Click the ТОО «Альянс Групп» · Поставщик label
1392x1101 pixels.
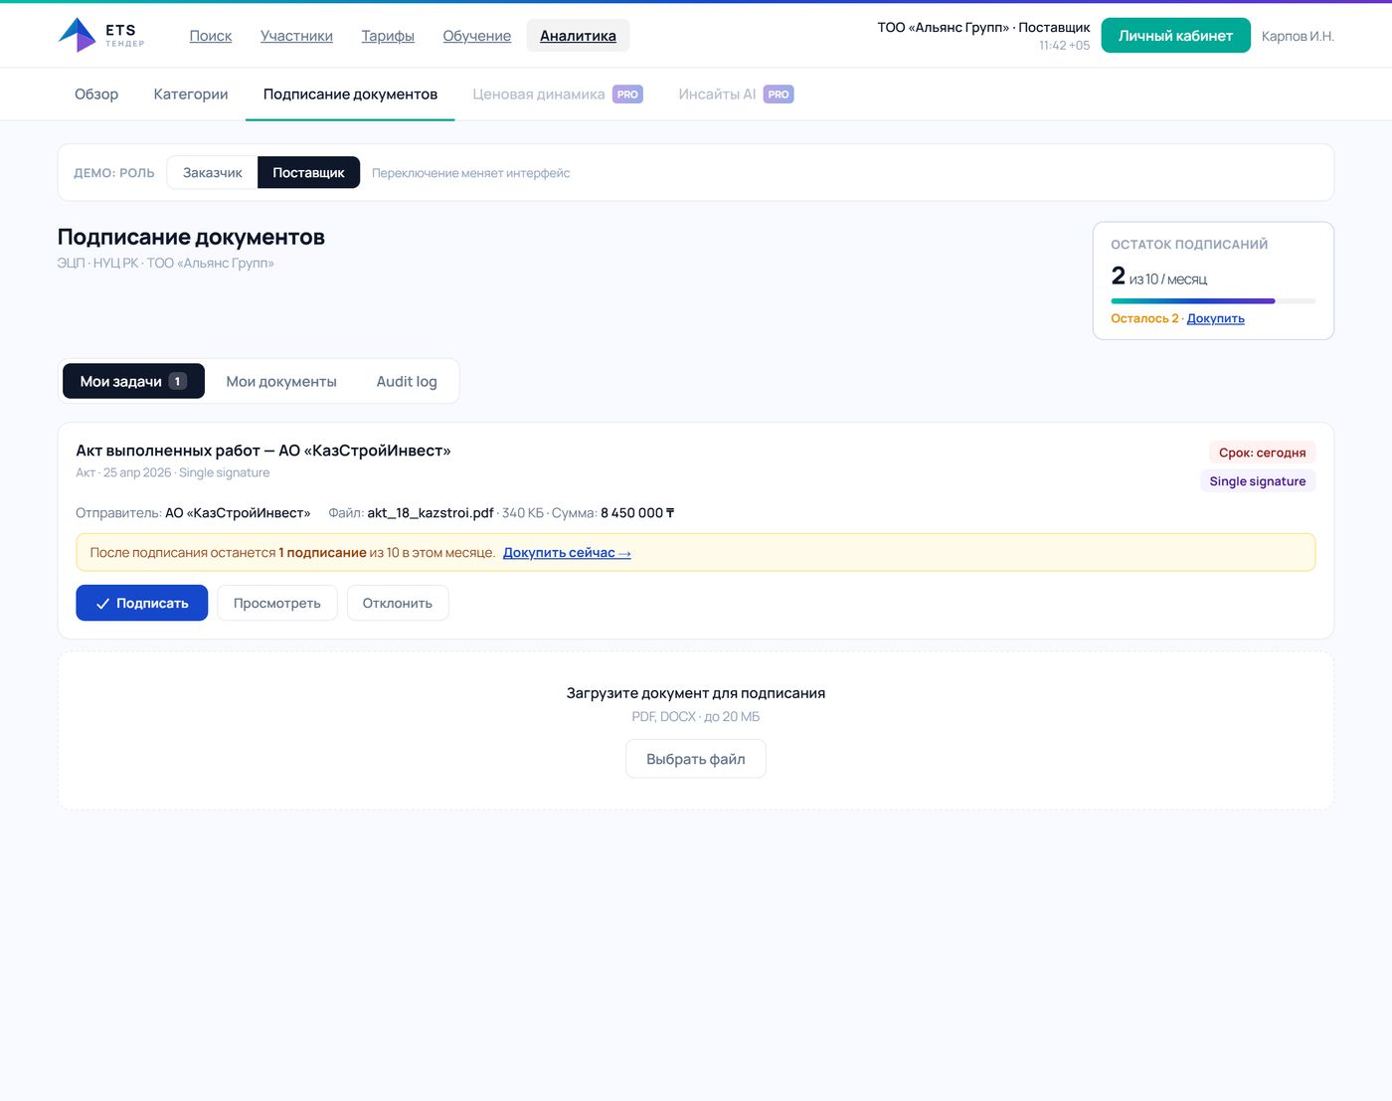coord(983,27)
